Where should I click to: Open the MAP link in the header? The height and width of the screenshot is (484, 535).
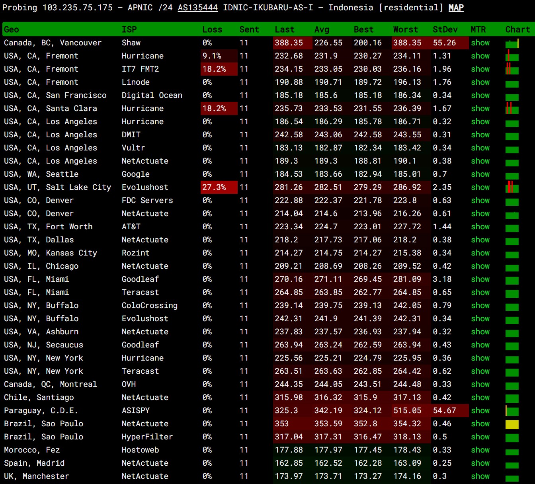(456, 8)
